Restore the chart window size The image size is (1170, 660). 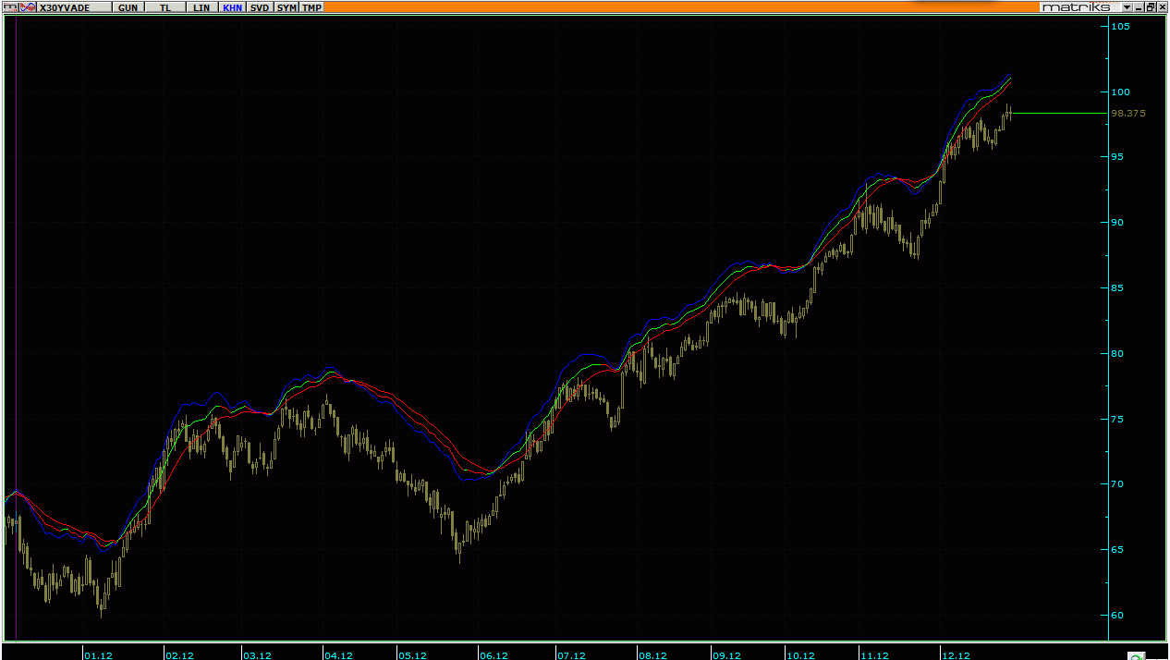pos(1151,6)
